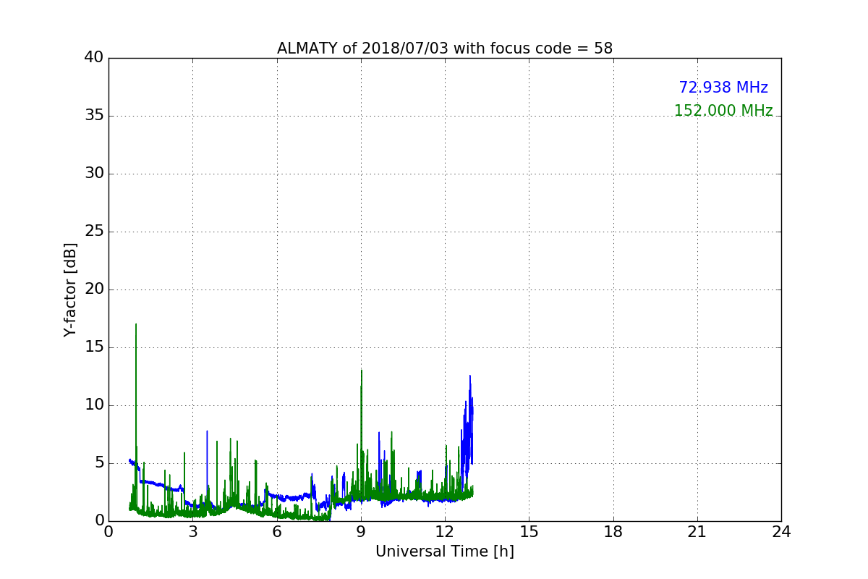Click the x-axis tick label '6'
This screenshot has width=868, height=579.
[x=277, y=531]
